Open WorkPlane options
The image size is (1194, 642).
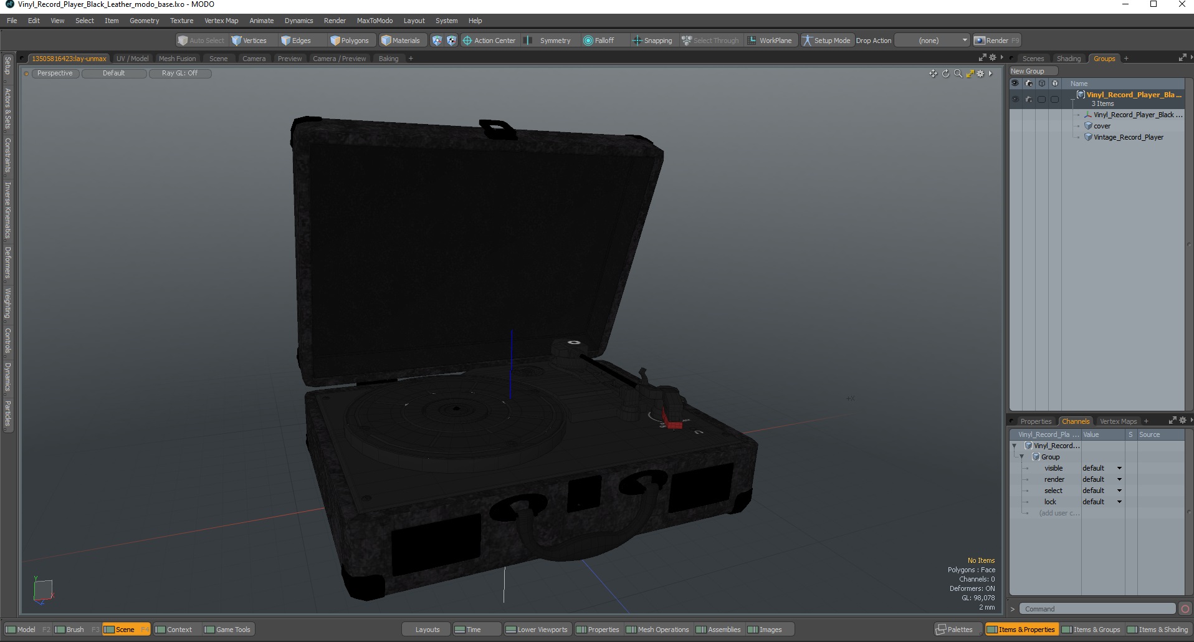tap(770, 41)
